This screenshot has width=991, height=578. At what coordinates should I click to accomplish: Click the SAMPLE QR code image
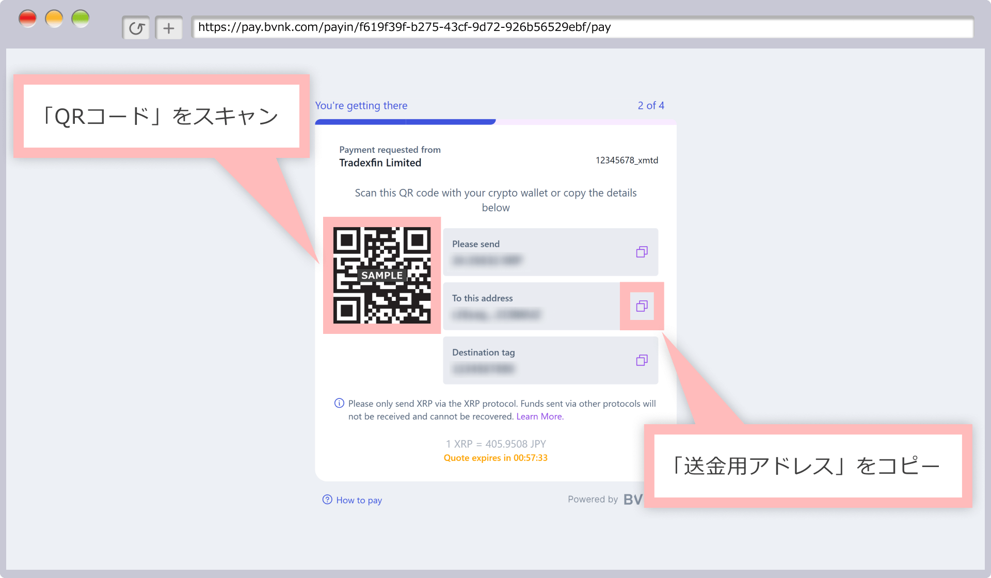tap(382, 275)
